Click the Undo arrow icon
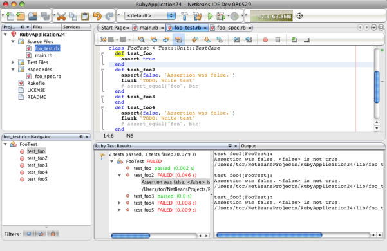Screen dimensions: 387x251 pos(97,16)
